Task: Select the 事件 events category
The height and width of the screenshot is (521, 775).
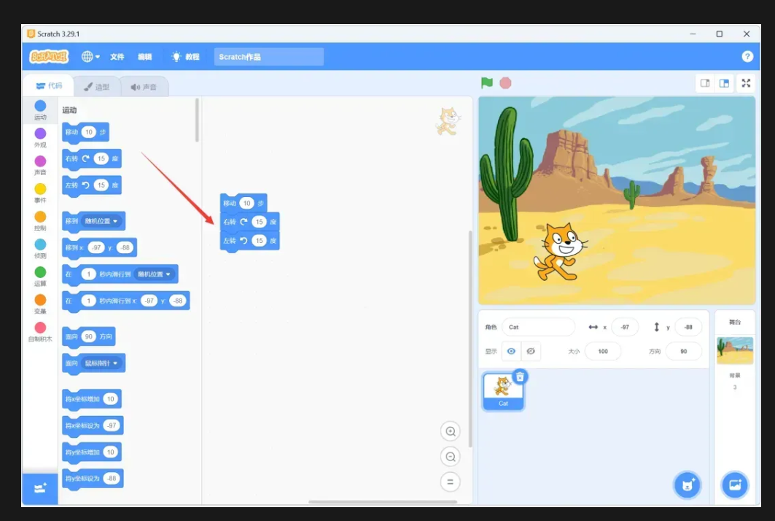Action: tap(41, 193)
